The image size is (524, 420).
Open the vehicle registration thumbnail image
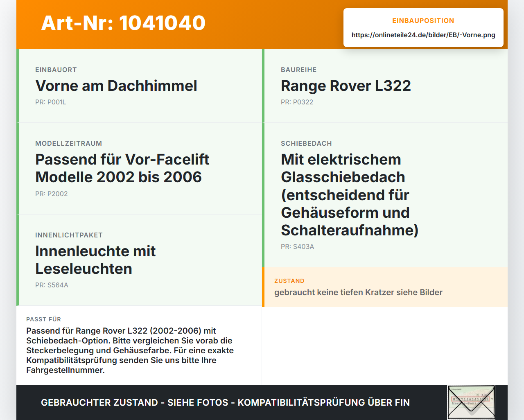(x=471, y=402)
